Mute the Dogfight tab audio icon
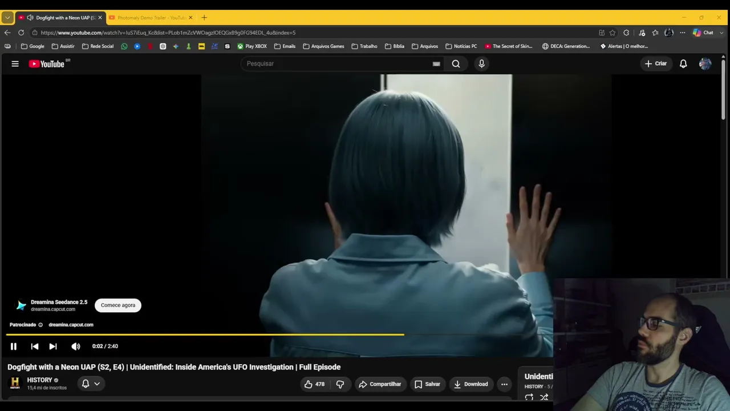Screen dimensions: 730x411 [30, 18]
